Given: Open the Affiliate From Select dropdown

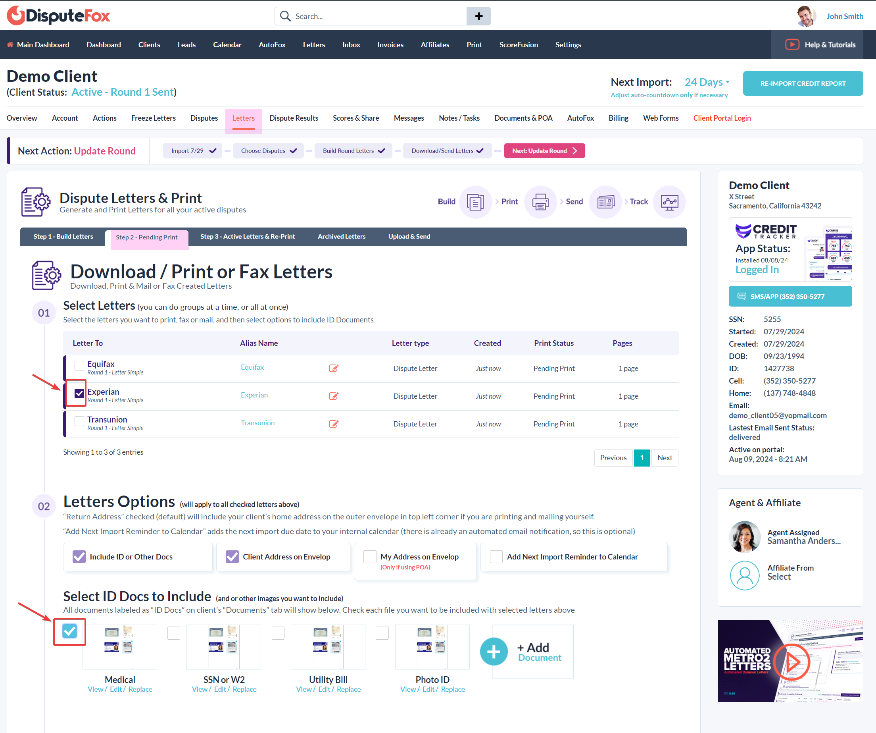Looking at the screenshot, I should click(779, 577).
